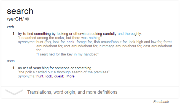Click the 'verb' part-of-speech label

pyautogui.click(x=10, y=27)
